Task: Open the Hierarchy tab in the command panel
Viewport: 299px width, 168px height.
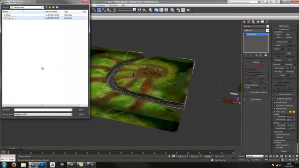Action: (253, 22)
